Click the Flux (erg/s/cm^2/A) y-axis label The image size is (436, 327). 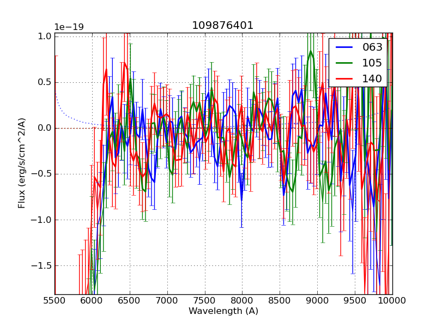click(22, 163)
